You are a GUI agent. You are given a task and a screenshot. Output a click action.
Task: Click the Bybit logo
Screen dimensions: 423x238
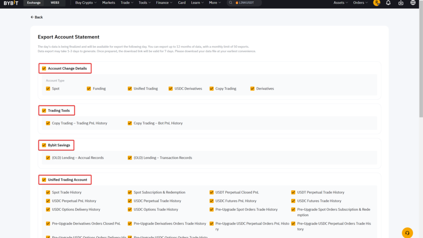(11, 3)
